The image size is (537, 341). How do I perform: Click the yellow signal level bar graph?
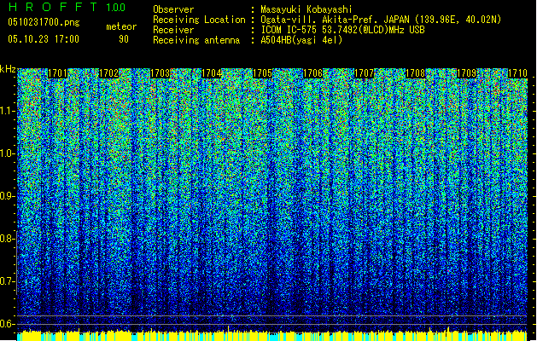click(x=272, y=335)
